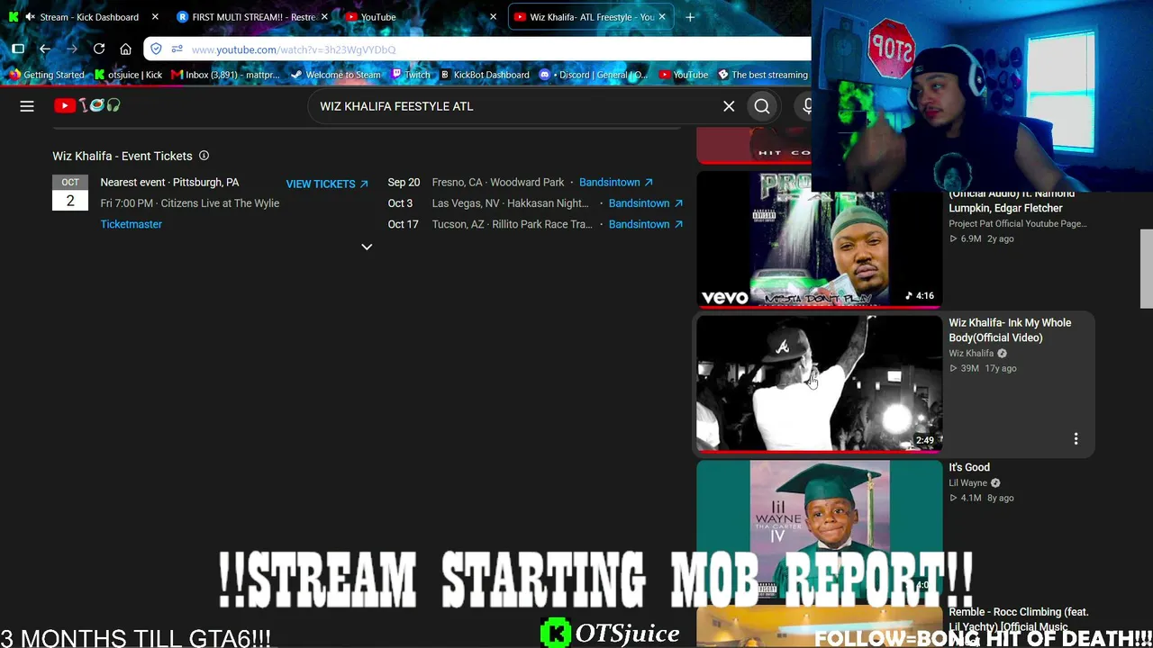Reload the current YouTube page

[x=99, y=49]
